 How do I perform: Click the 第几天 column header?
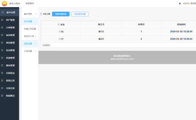tap(101, 24)
